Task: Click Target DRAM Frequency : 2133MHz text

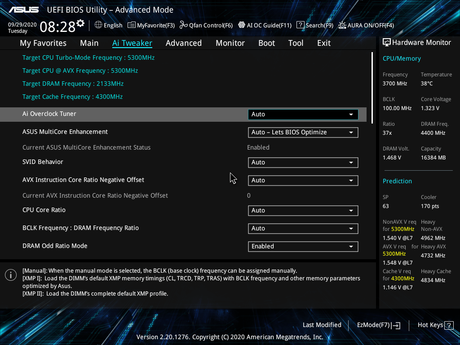Action: click(x=73, y=84)
